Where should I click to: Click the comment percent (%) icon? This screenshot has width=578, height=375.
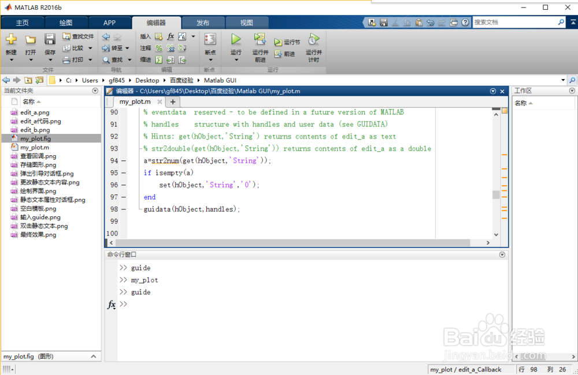click(159, 48)
